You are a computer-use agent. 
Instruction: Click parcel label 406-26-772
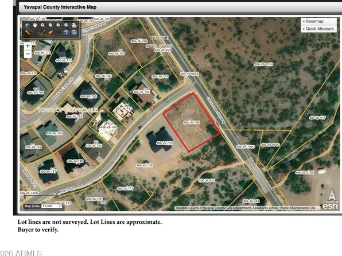[x=42, y=53]
